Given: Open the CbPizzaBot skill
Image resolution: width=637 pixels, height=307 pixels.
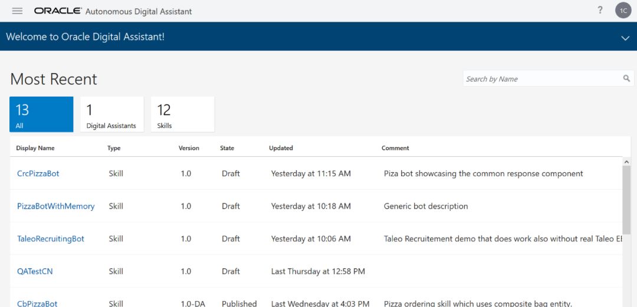Looking at the screenshot, I should pos(37,303).
